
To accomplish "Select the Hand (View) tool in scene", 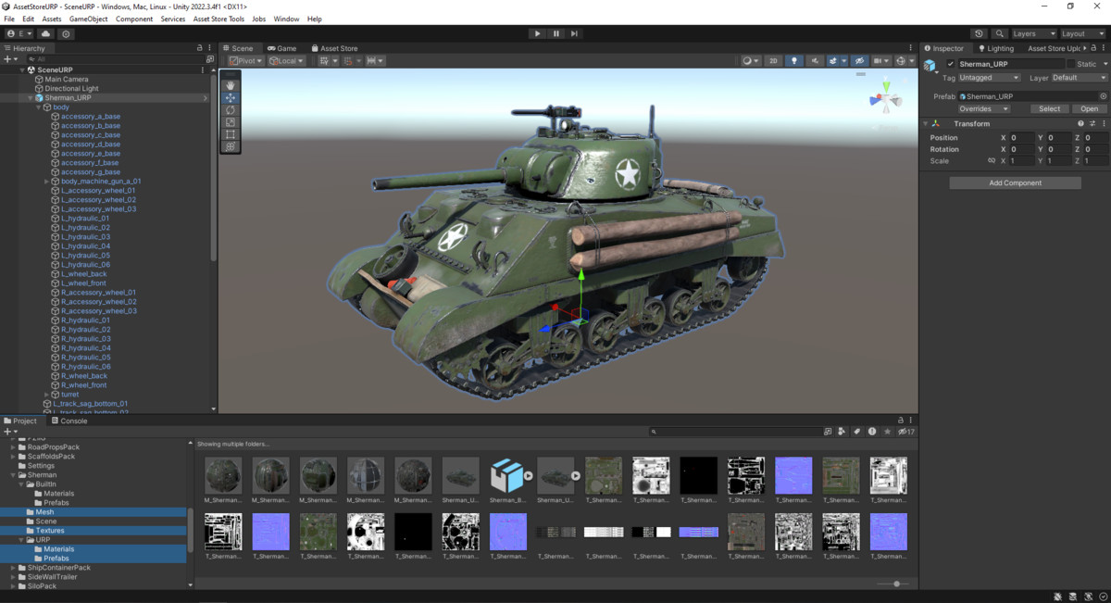I will [231, 85].
